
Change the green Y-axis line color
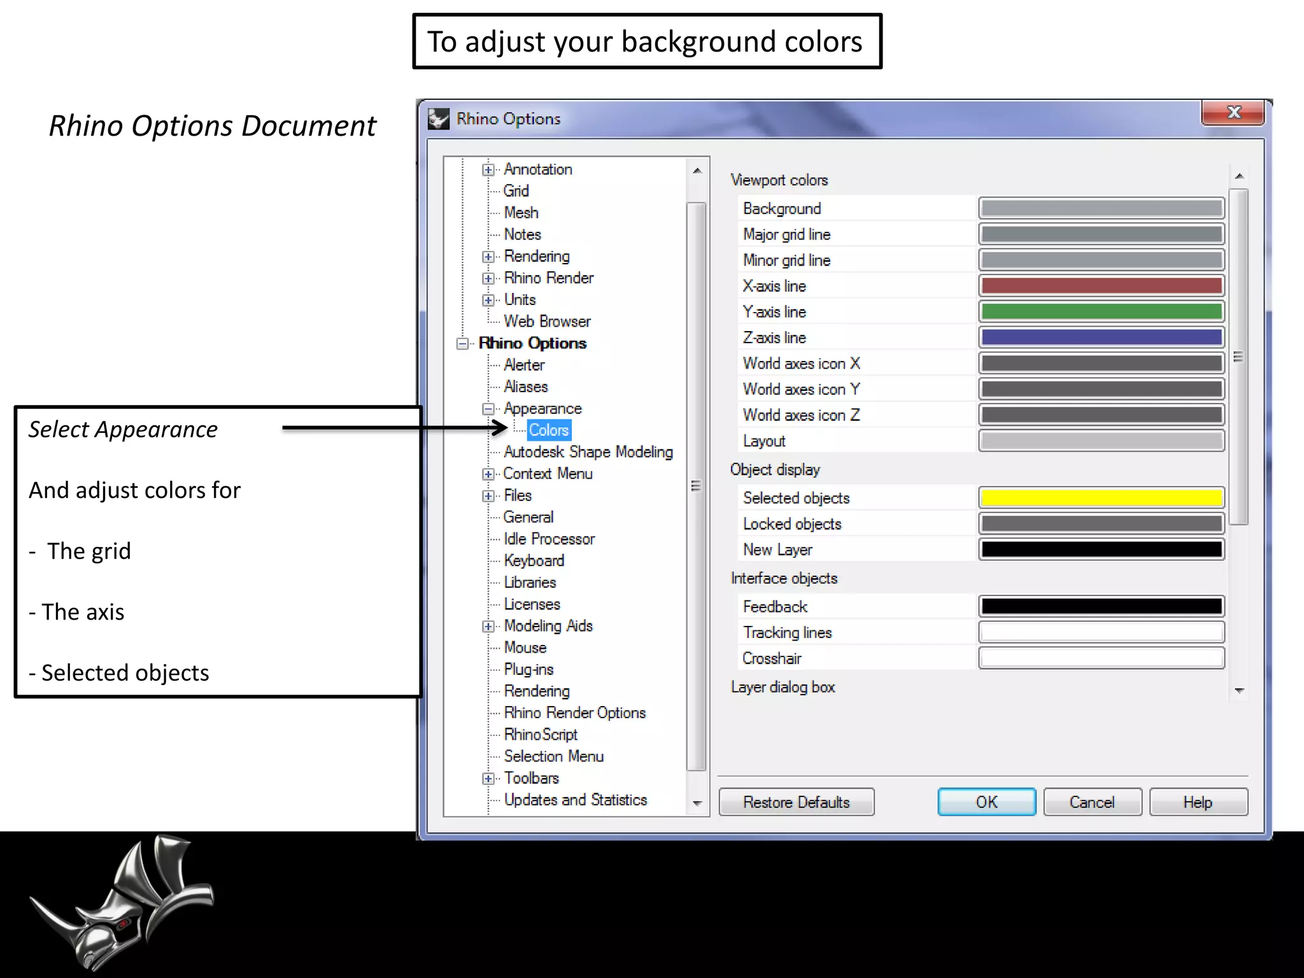[x=1102, y=311]
